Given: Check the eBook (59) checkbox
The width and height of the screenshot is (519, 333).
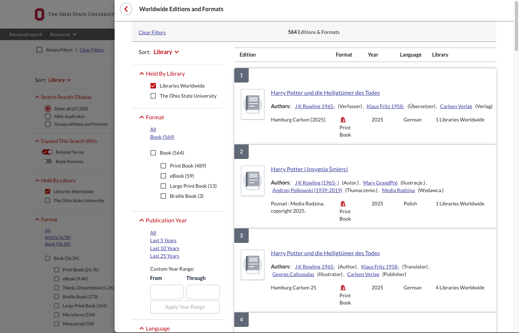Looking at the screenshot, I should point(163,176).
